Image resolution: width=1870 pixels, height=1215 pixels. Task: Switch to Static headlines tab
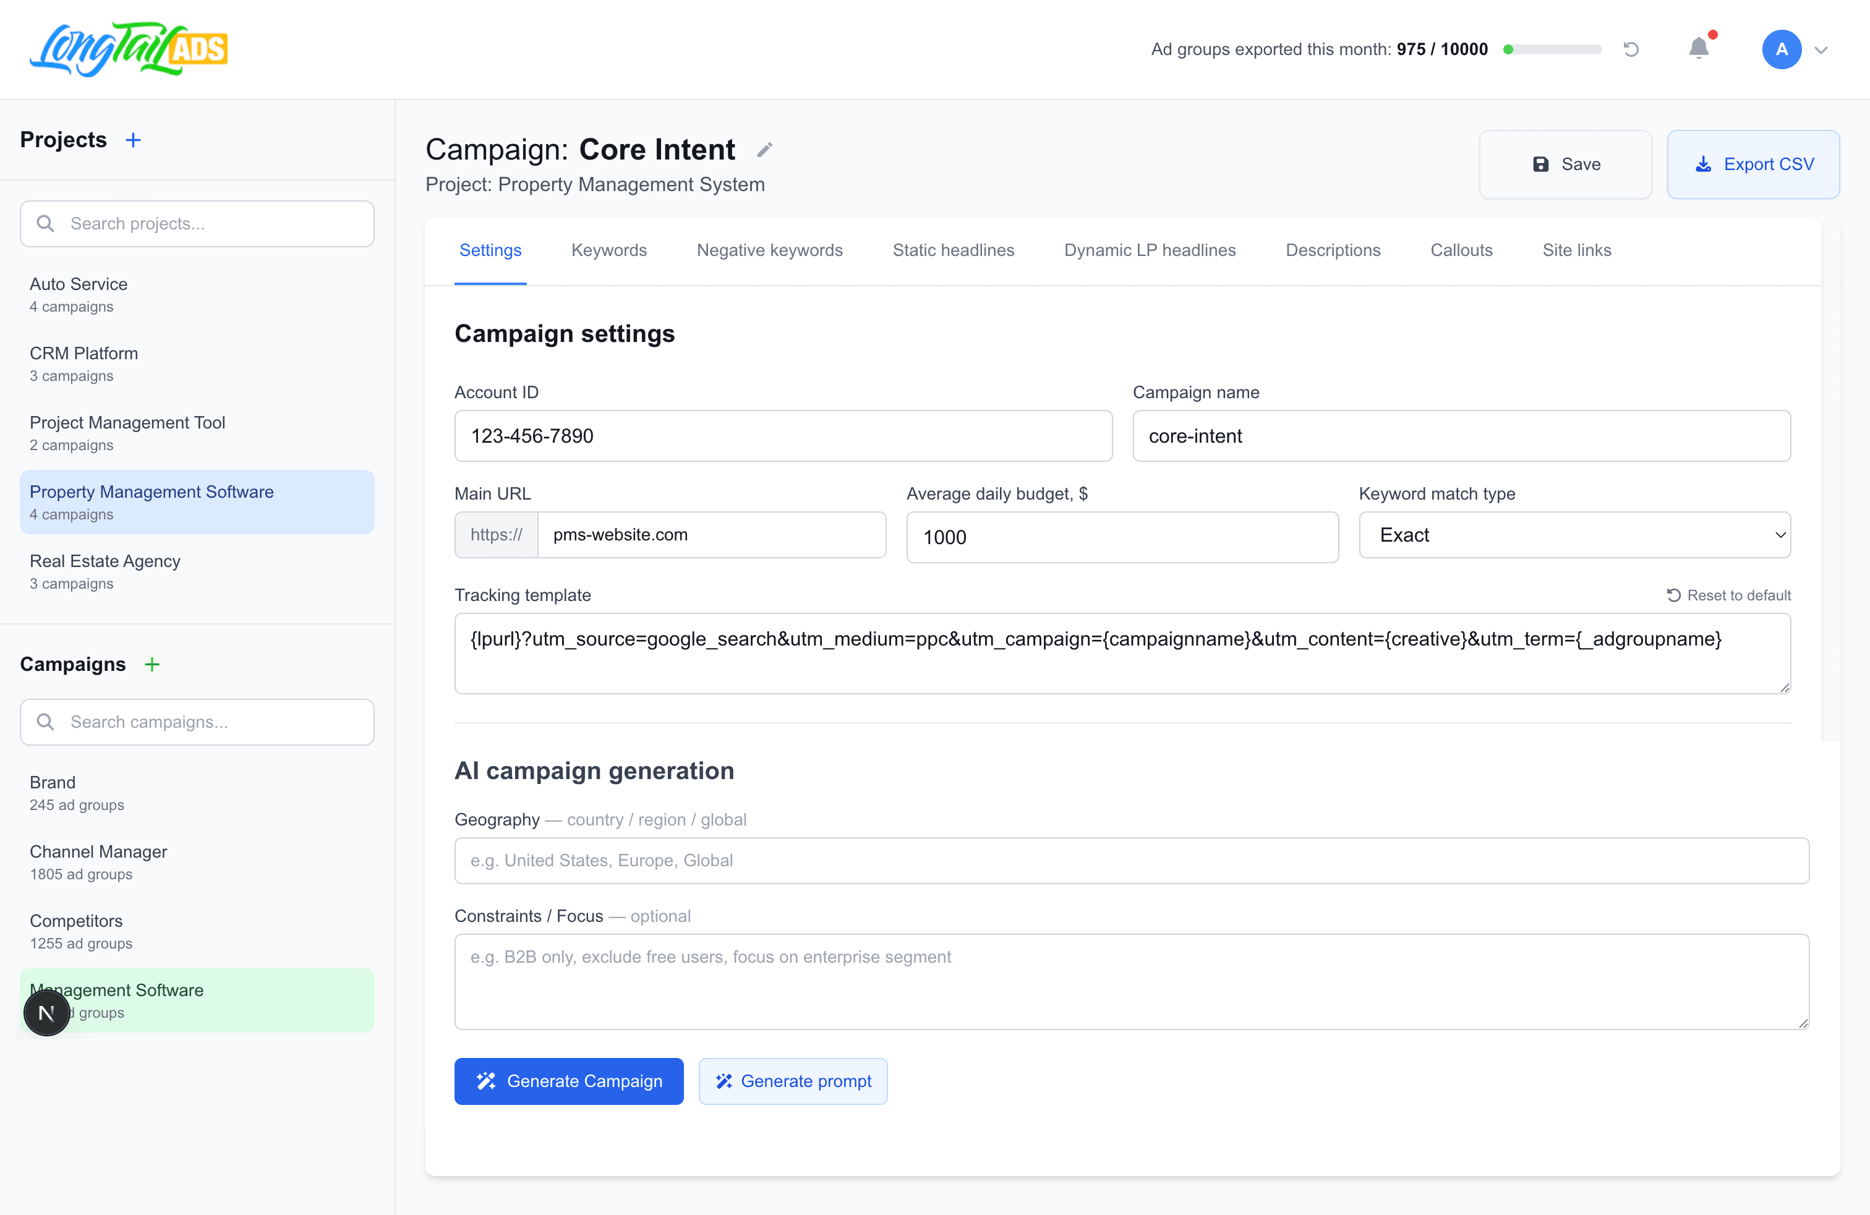[953, 250]
